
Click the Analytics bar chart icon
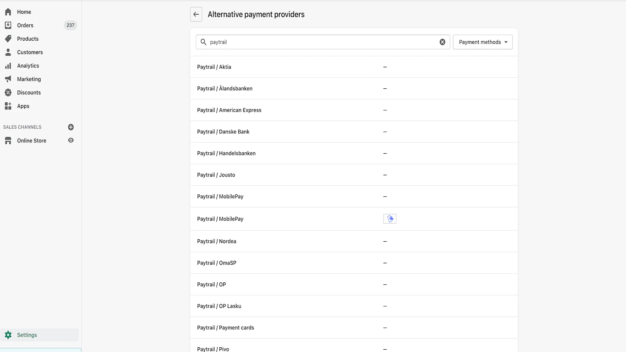[8, 66]
